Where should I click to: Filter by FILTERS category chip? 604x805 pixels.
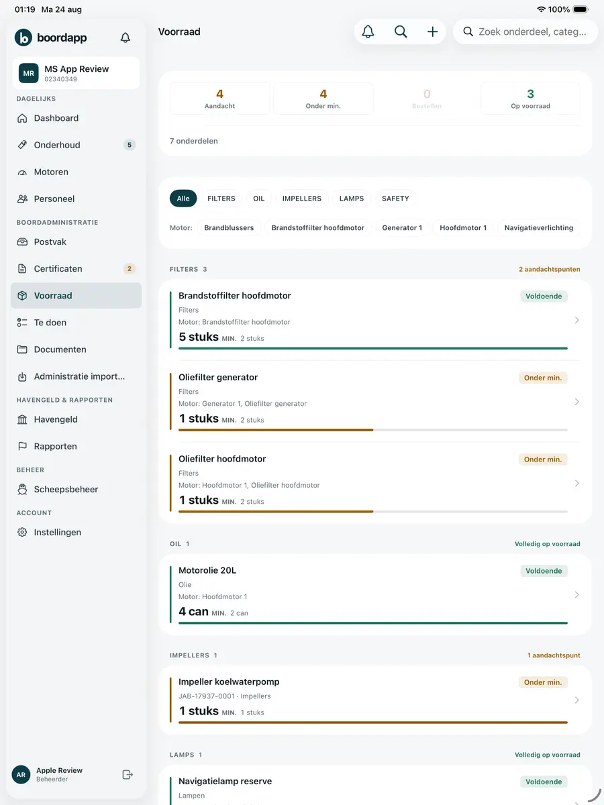[x=221, y=199]
